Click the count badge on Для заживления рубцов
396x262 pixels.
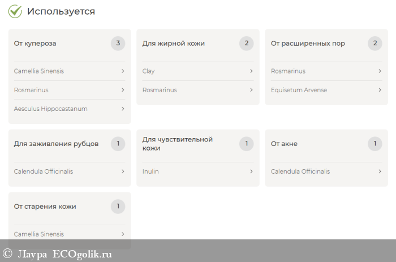(x=118, y=144)
